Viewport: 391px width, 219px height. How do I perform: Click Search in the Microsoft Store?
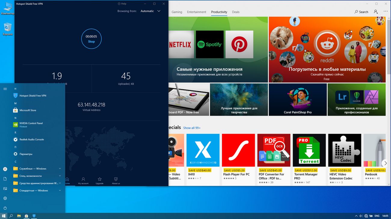click(x=362, y=12)
